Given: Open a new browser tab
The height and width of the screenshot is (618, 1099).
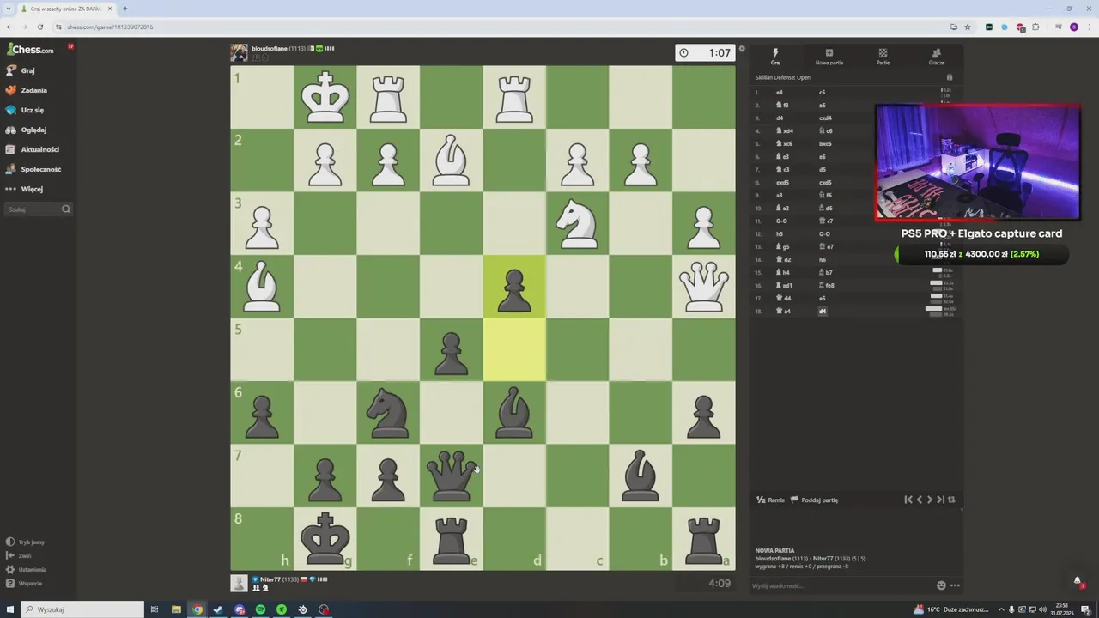Looking at the screenshot, I should [x=124, y=9].
